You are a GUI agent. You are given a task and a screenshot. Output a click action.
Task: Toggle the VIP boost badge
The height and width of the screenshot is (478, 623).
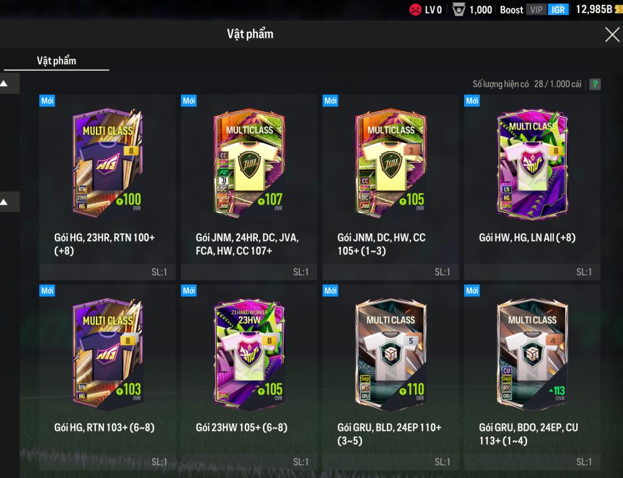click(536, 9)
